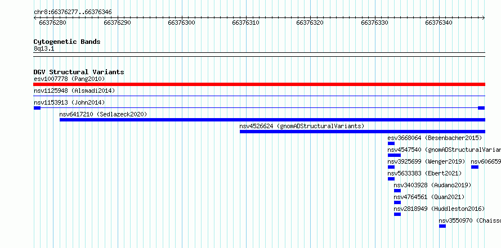Click the chr8:66376277..66376346 region label
The height and width of the screenshot is (248, 501).
tap(73, 12)
